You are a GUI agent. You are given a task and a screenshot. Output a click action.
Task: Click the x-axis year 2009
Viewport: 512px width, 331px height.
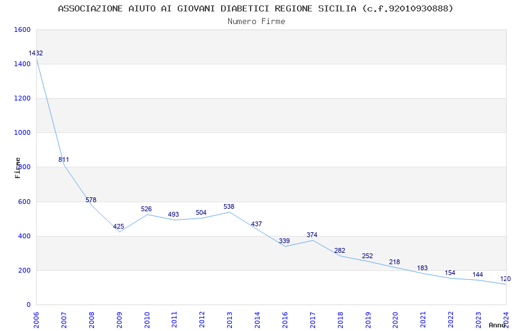click(x=119, y=320)
